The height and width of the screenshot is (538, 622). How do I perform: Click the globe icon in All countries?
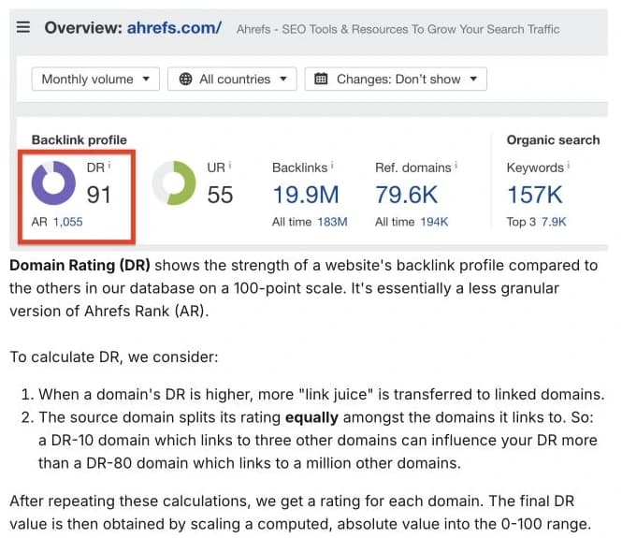(185, 79)
